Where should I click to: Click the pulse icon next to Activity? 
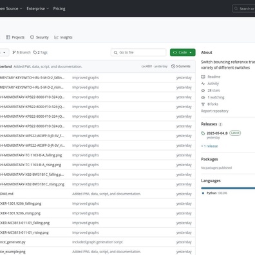click(x=203, y=84)
